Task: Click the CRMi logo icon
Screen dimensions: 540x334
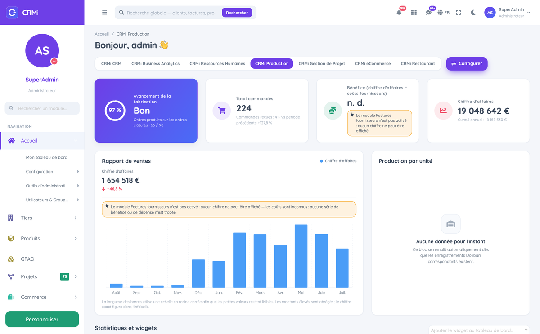Action: click(12, 13)
